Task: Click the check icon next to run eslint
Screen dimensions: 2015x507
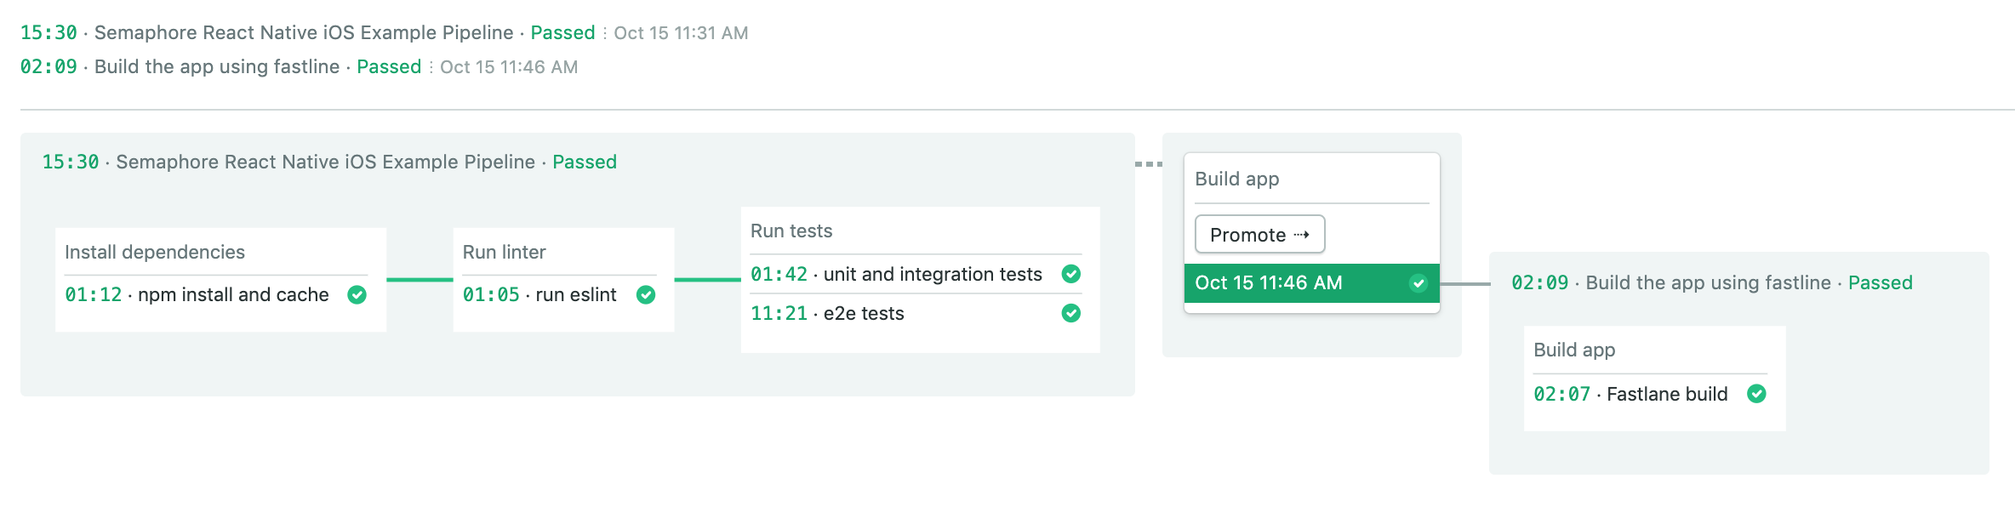Action: coord(646,295)
